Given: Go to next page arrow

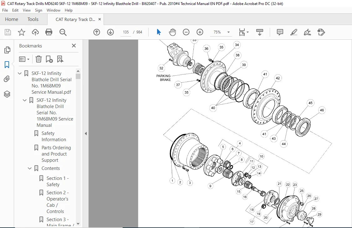Looking at the screenshot, I should (x=110, y=32).
